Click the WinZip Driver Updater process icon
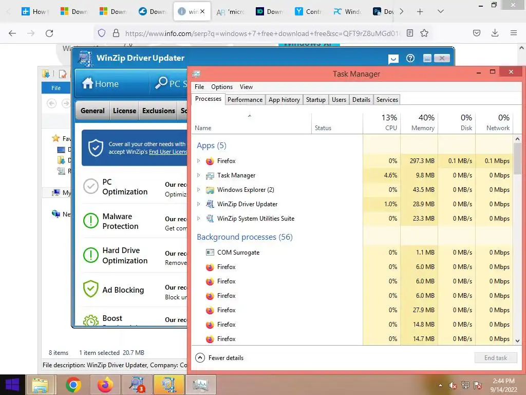The width and height of the screenshot is (526, 395). (x=210, y=204)
